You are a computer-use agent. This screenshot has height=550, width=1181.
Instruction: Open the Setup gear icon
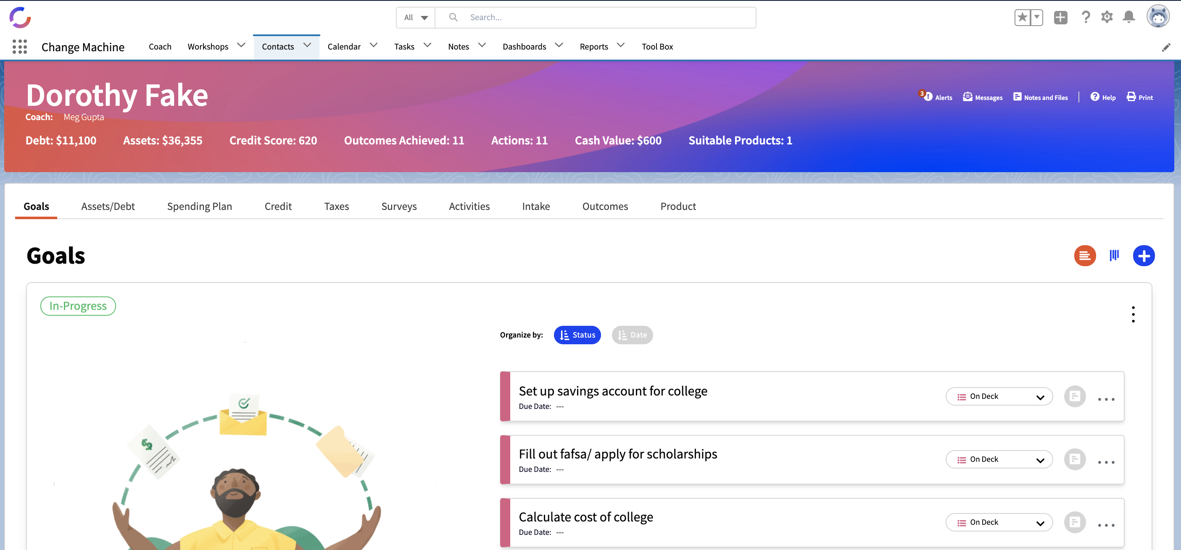pyautogui.click(x=1107, y=17)
